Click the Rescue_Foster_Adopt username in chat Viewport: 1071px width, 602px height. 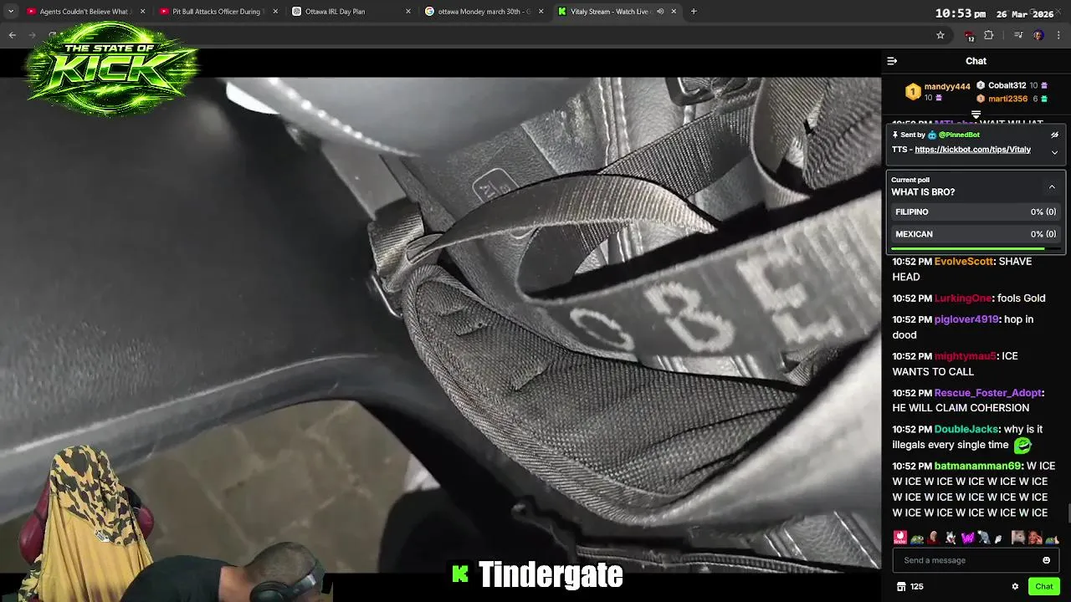[987, 393]
